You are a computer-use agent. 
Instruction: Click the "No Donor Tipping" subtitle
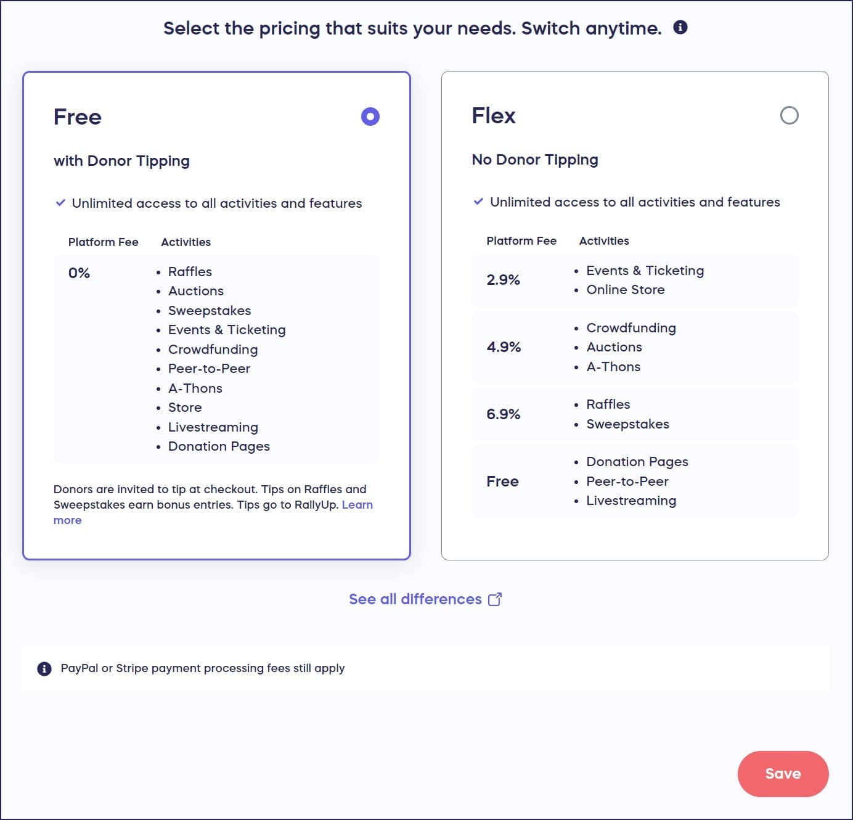[535, 160]
